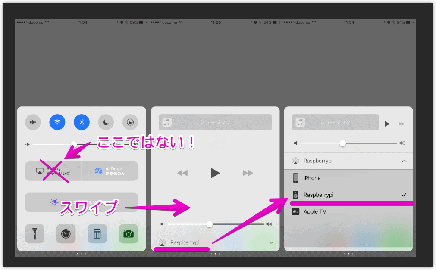Tap the status bar clock reading 11:55
Viewport: 436px width, 270px height.
[216, 22]
